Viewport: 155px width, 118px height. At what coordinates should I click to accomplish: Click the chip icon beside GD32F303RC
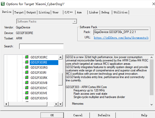tap(27, 57)
